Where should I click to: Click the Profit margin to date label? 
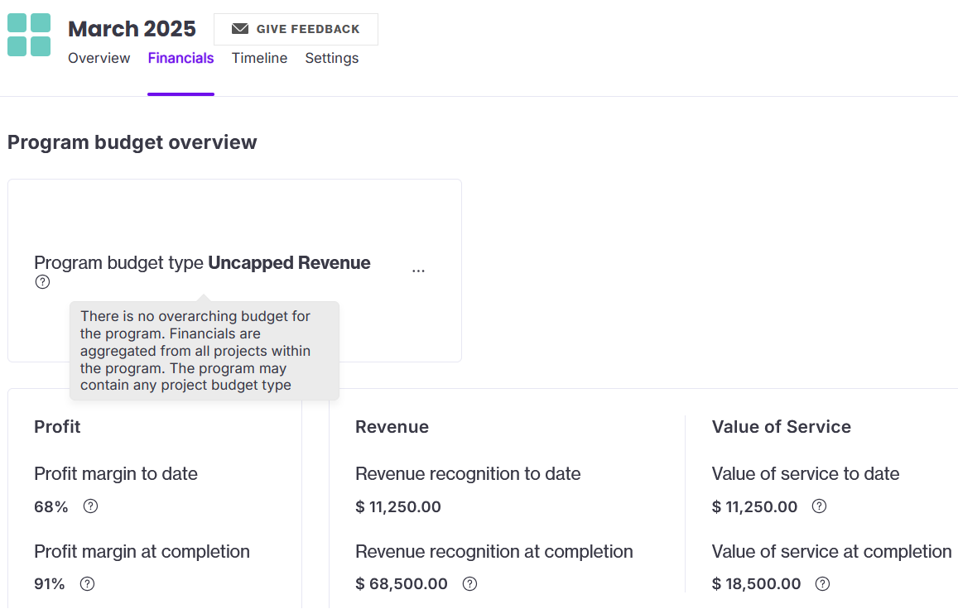coord(116,474)
